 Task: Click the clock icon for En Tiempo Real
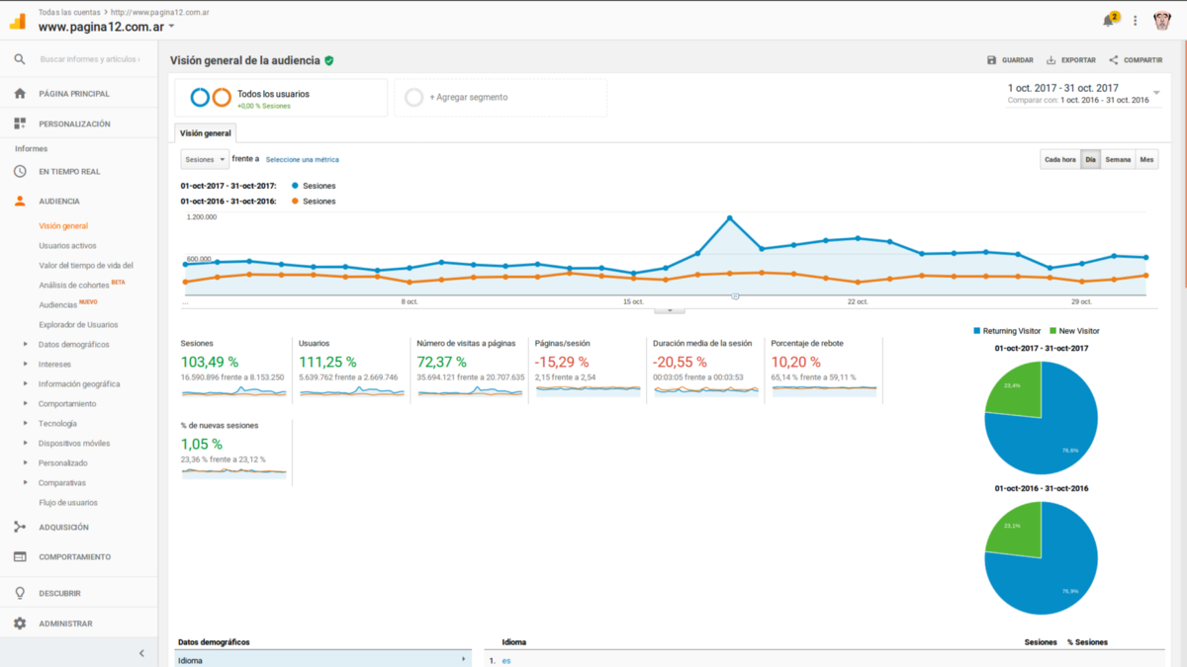click(20, 171)
